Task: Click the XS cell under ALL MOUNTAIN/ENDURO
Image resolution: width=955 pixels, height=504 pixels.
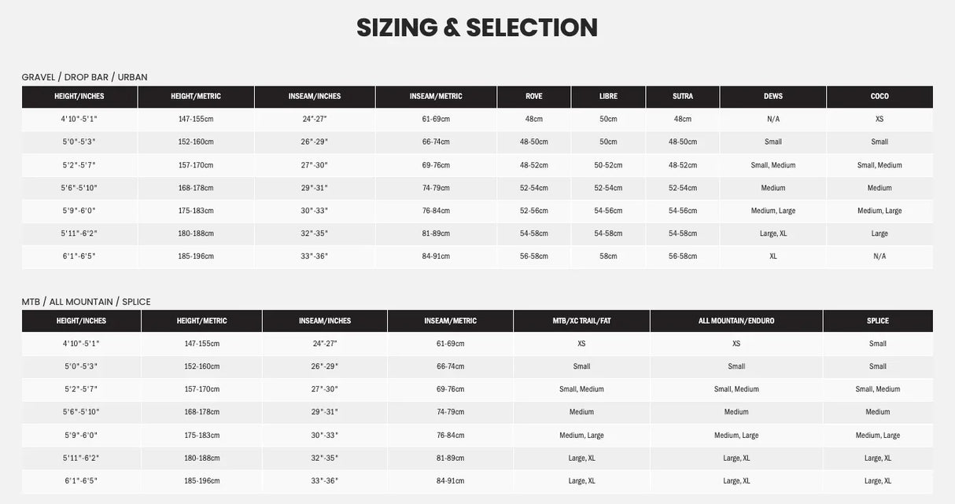Action: point(736,344)
